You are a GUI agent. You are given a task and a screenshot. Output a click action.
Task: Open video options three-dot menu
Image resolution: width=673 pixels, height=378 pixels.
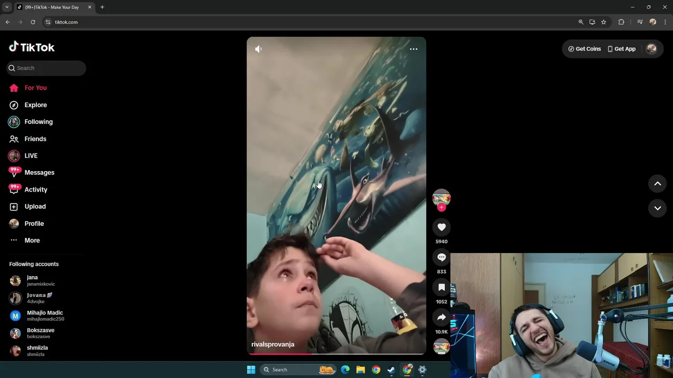tap(414, 49)
